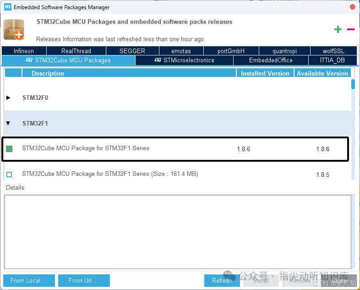Open the RealThread tab
Viewport: 360px width, 290px height.
coord(76,51)
